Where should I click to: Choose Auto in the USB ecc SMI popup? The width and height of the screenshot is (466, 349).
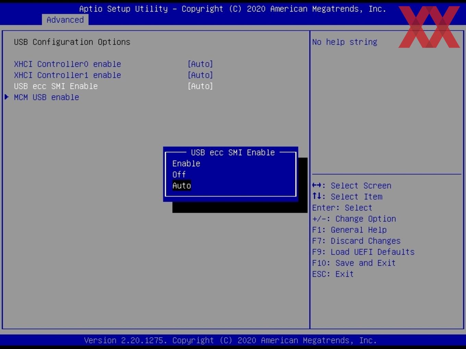tap(182, 185)
